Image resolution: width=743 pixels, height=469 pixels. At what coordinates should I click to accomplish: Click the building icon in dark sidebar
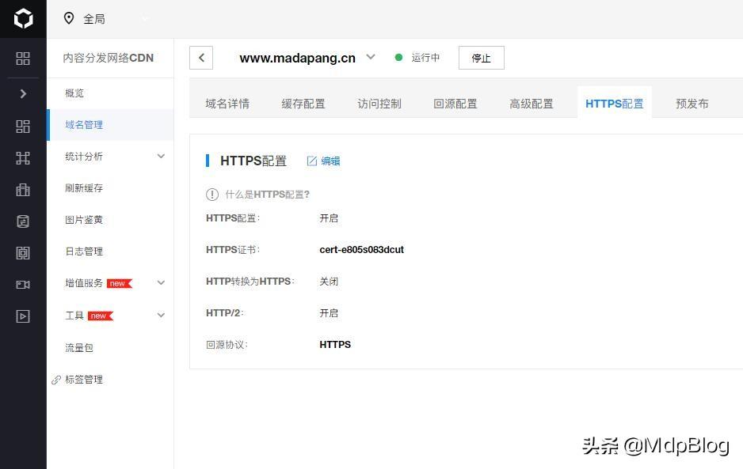(23, 189)
